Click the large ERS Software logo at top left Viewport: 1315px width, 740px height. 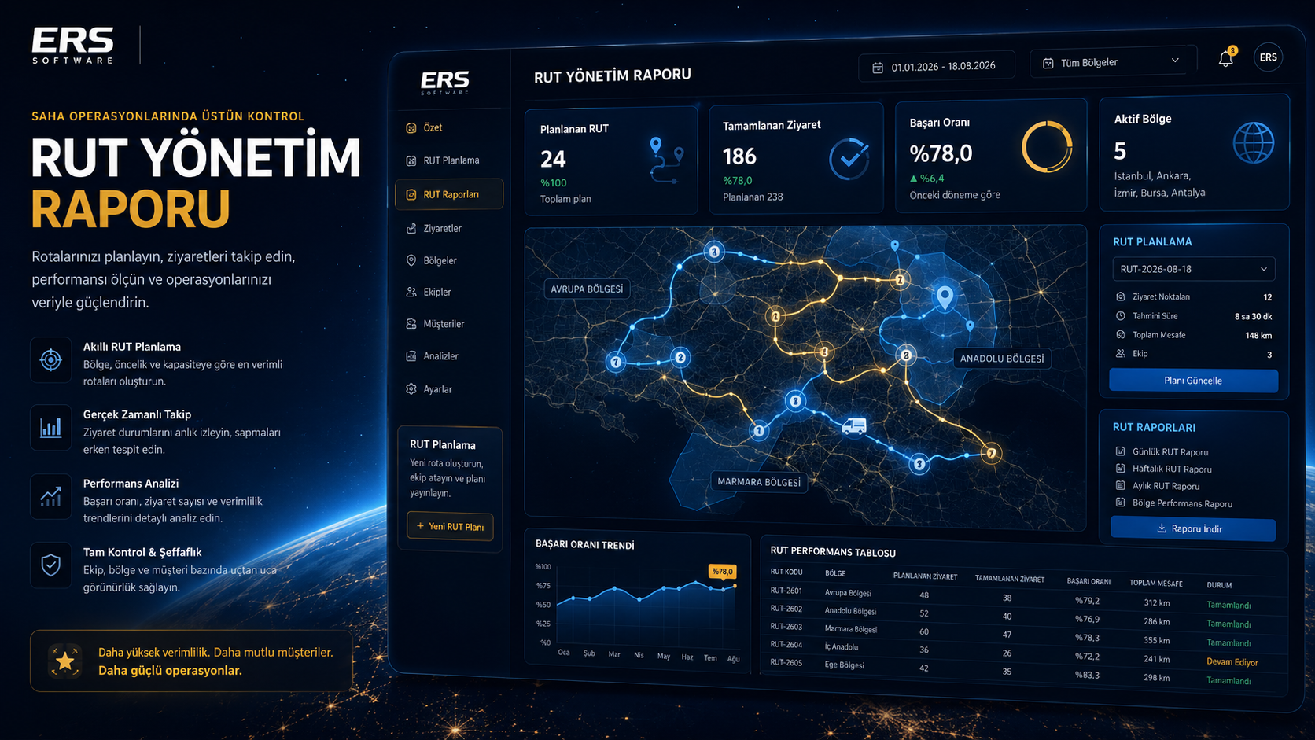(72, 45)
